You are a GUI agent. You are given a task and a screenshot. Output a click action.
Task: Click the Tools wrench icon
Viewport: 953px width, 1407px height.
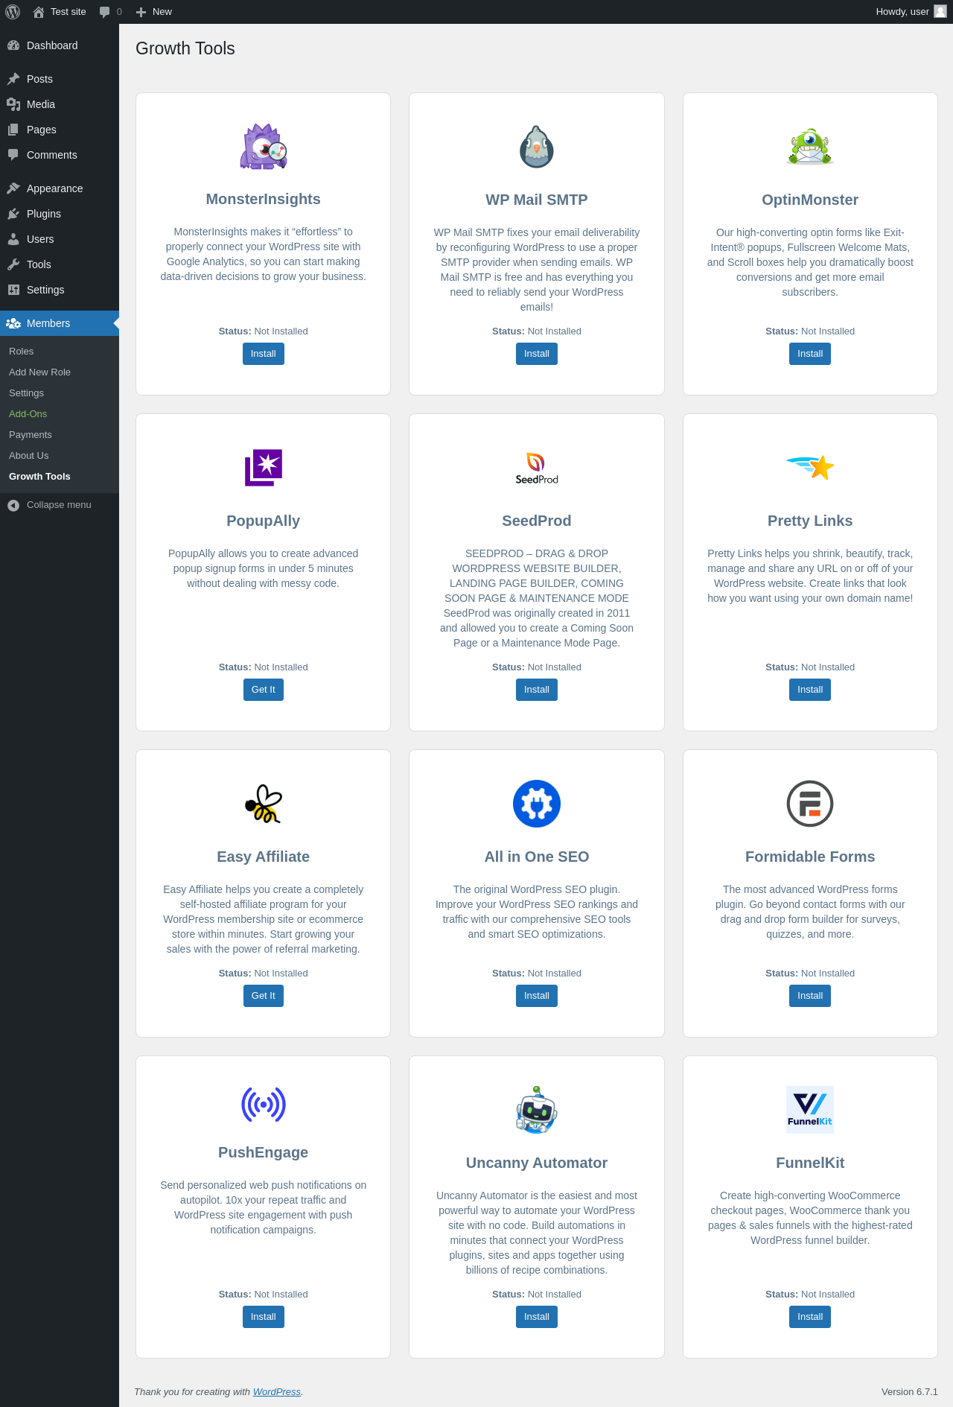point(13,264)
